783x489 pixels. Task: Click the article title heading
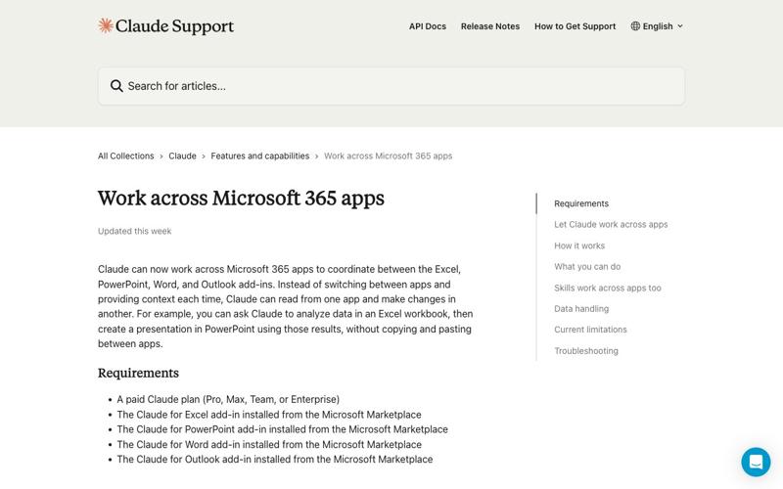click(x=241, y=199)
